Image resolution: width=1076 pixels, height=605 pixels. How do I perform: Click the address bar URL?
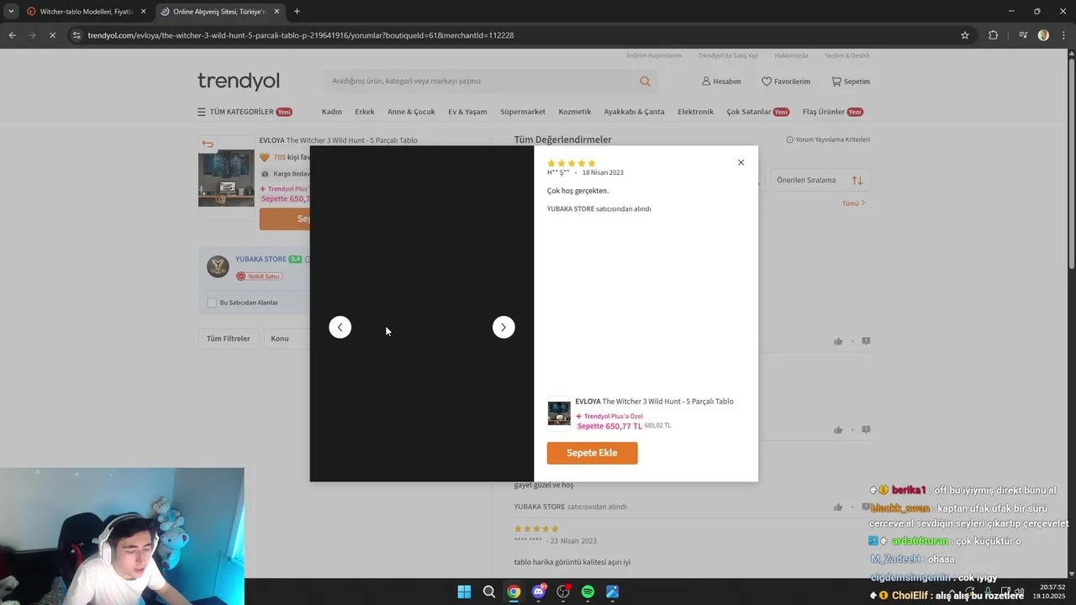(301, 35)
